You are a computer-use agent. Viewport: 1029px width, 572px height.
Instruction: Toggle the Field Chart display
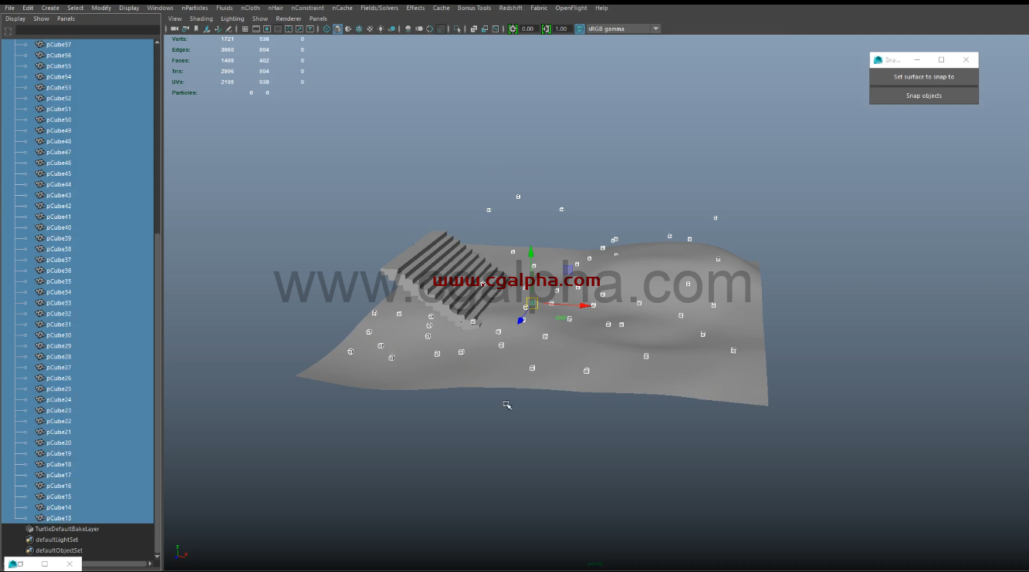point(289,29)
